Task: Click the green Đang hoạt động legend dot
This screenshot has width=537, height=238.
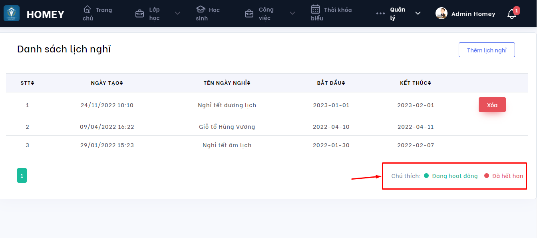Action: click(x=426, y=176)
